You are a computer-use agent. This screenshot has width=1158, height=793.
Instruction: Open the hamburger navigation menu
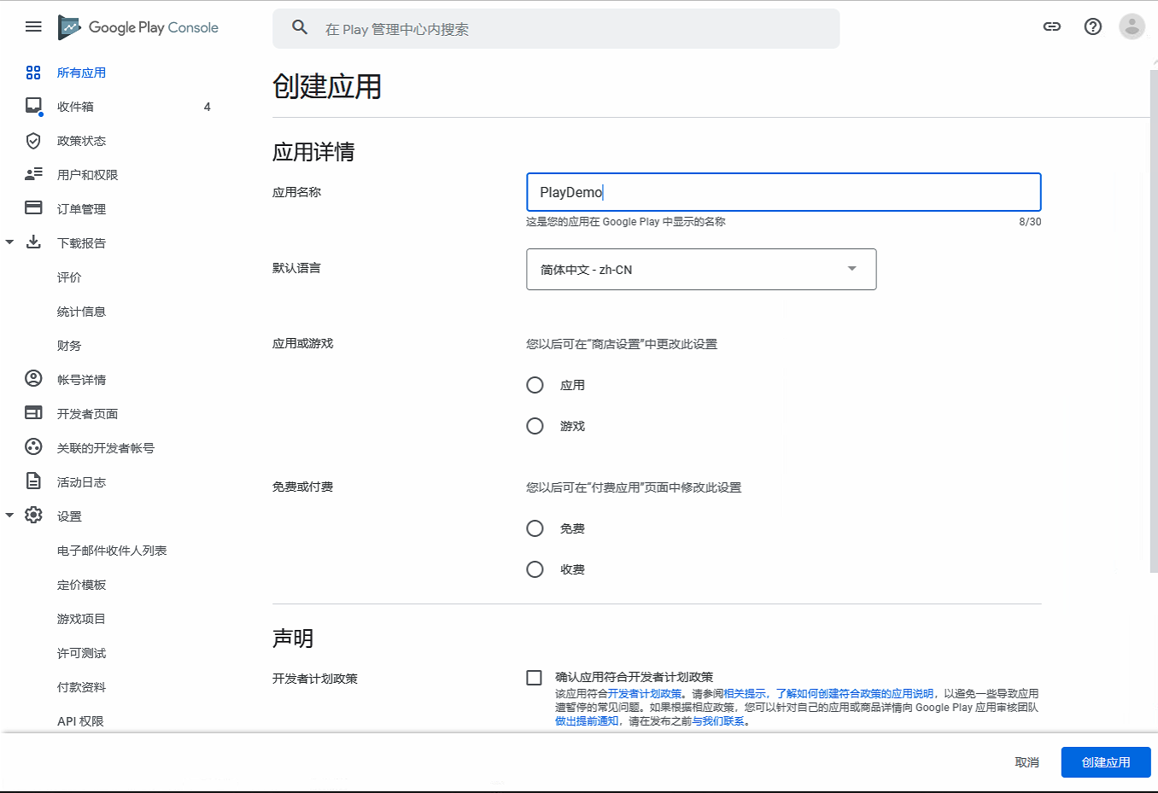click(33, 26)
